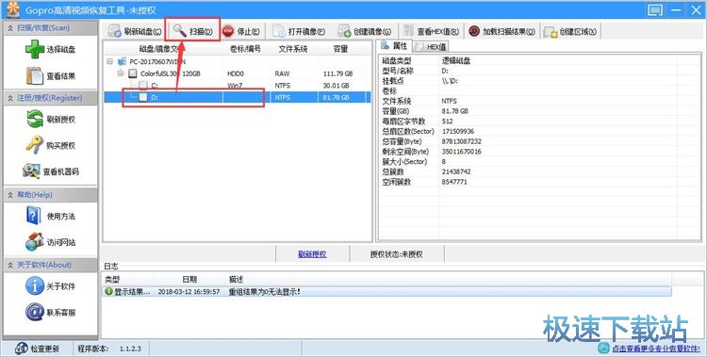Click the 总扇区数 value 171509936
This screenshot has height=357, width=707.
pos(457,131)
